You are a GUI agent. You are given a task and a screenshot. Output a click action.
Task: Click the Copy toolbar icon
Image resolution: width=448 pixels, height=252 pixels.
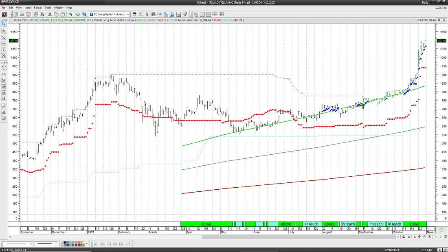[56, 14]
